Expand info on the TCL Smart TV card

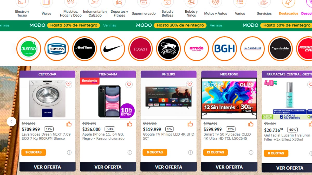pos(251,152)
